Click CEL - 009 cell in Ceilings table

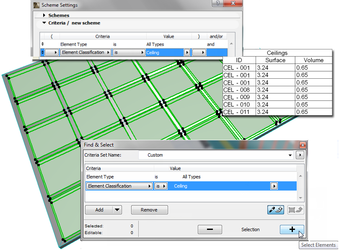239,97
